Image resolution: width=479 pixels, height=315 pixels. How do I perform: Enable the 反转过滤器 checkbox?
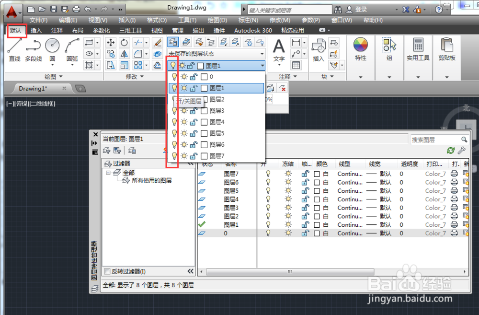107,271
